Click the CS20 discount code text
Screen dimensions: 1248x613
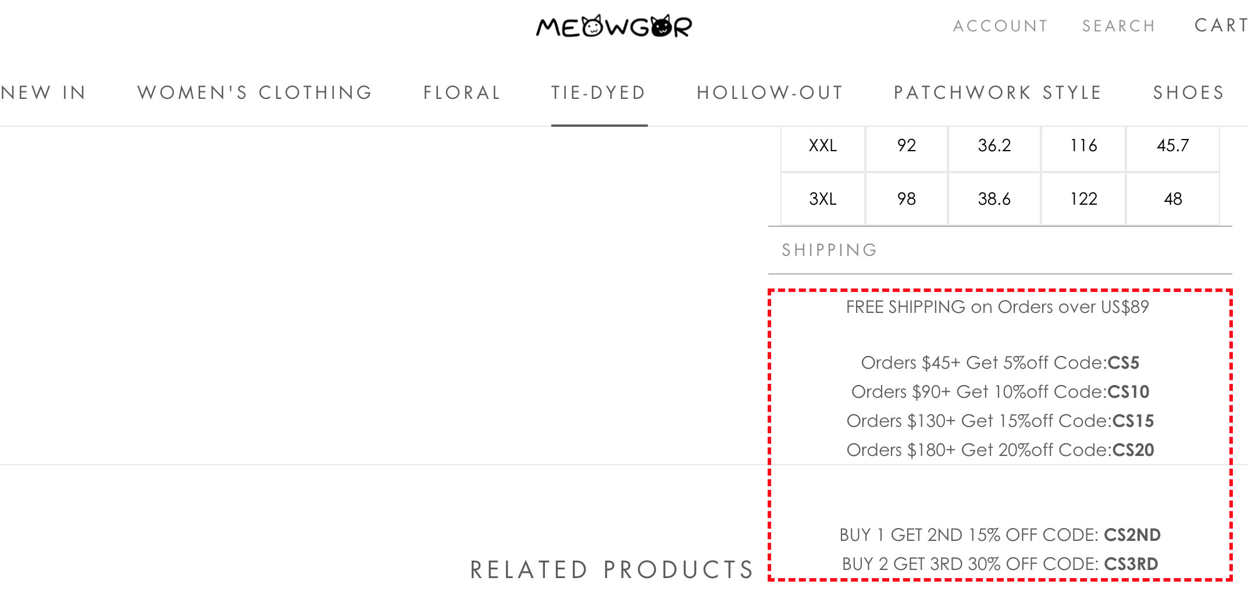pyautogui.click(x=1133, y=450)
